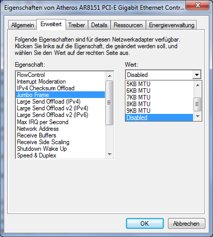Click value list scrollbar up arrow

198,85
